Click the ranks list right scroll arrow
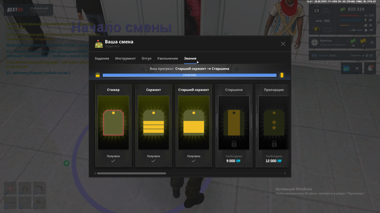380x213 pixels. pos(285,173)
